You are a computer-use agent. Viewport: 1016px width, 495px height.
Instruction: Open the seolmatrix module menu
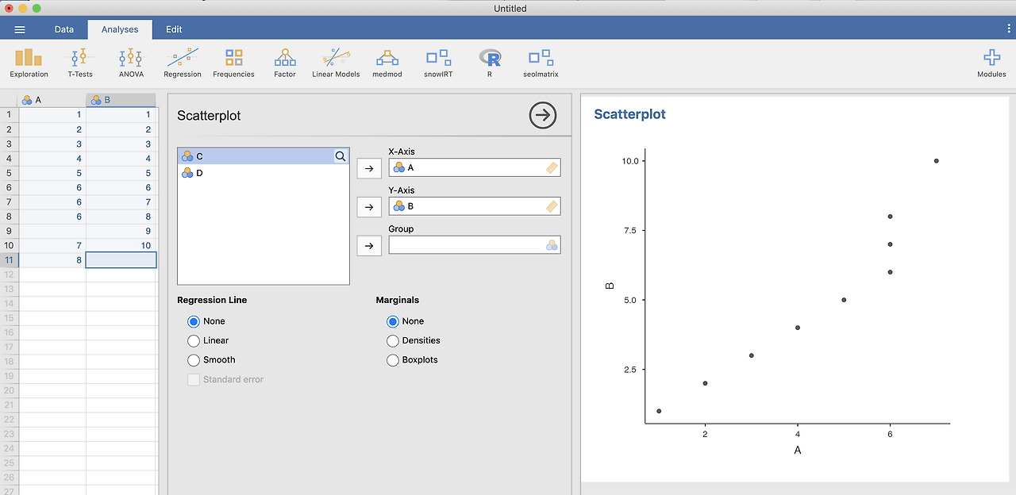click(541, 63)
